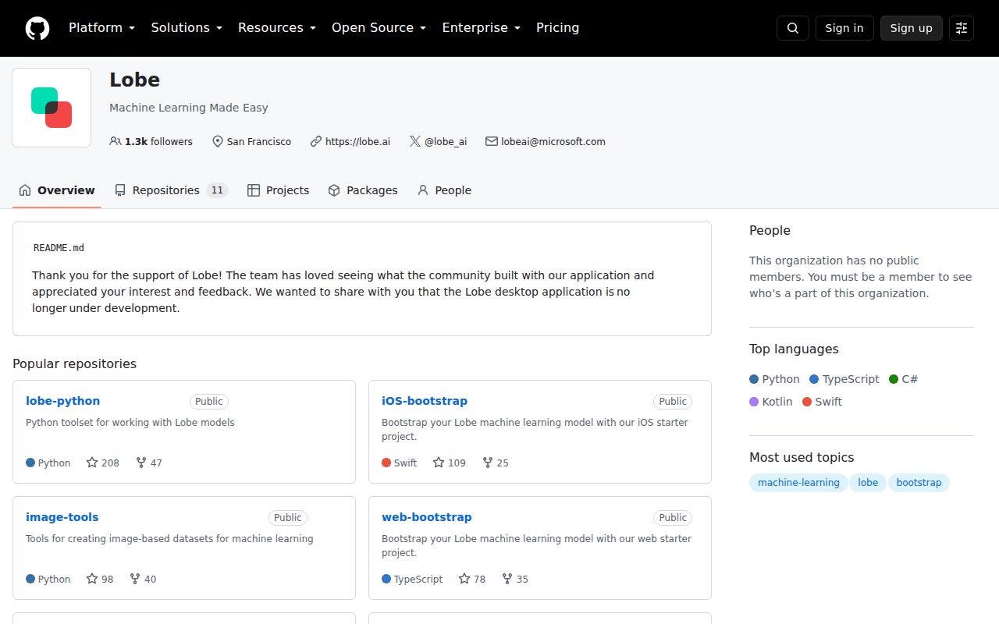The width and height of the screenshot is (999, 624).
Task: Open the lobe-python repository
Action: coord(62,401)
